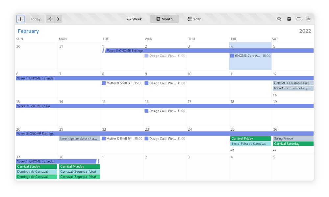Click the String Freeze event
The width and height of the screenshot is (329, 197).
(293, 139)
